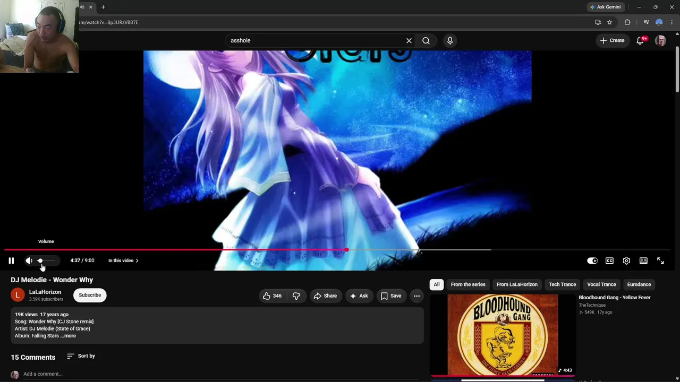Minimize the Chrome window

639,7
